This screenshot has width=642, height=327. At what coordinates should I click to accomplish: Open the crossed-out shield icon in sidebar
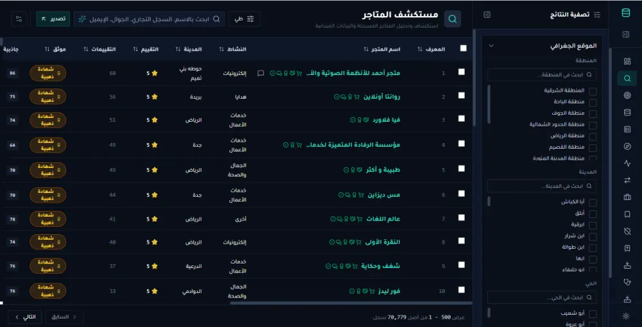[x=627, y=231]
